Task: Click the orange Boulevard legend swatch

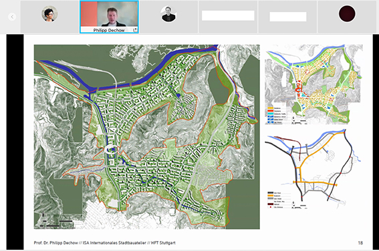Action: (270, 196)
